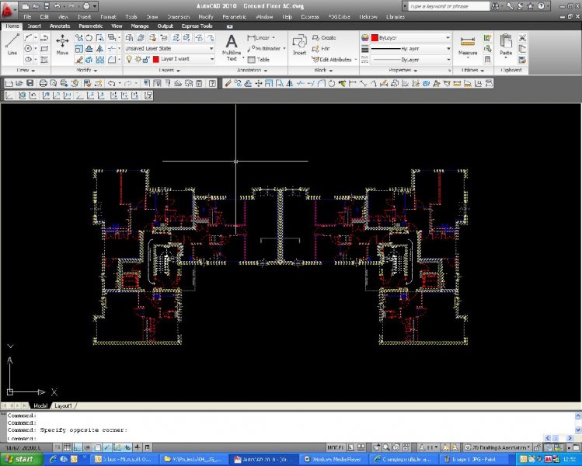Open the 2D Drafting & Annotation workspace dropdown
582x466 pixels.
(x=497, y=447)
